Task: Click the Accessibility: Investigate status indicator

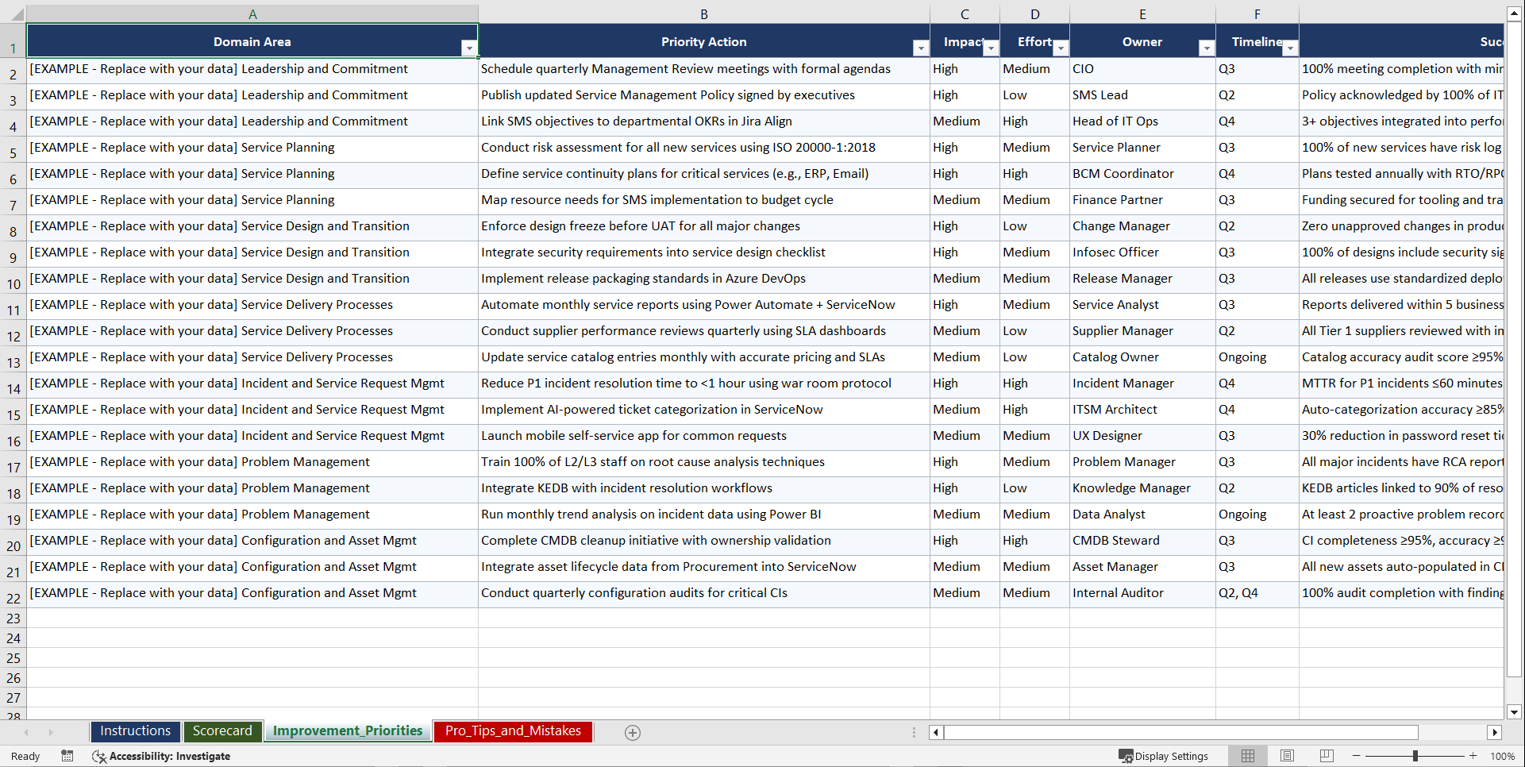Action: pyautogui.click(x=161, y=756)
